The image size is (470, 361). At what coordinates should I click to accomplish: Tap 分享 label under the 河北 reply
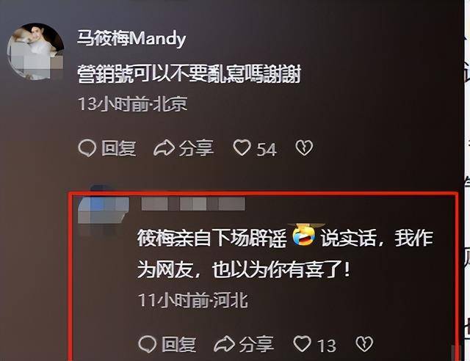256,344
